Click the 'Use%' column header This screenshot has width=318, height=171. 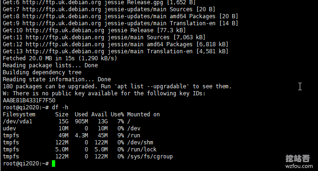(117, 114)
